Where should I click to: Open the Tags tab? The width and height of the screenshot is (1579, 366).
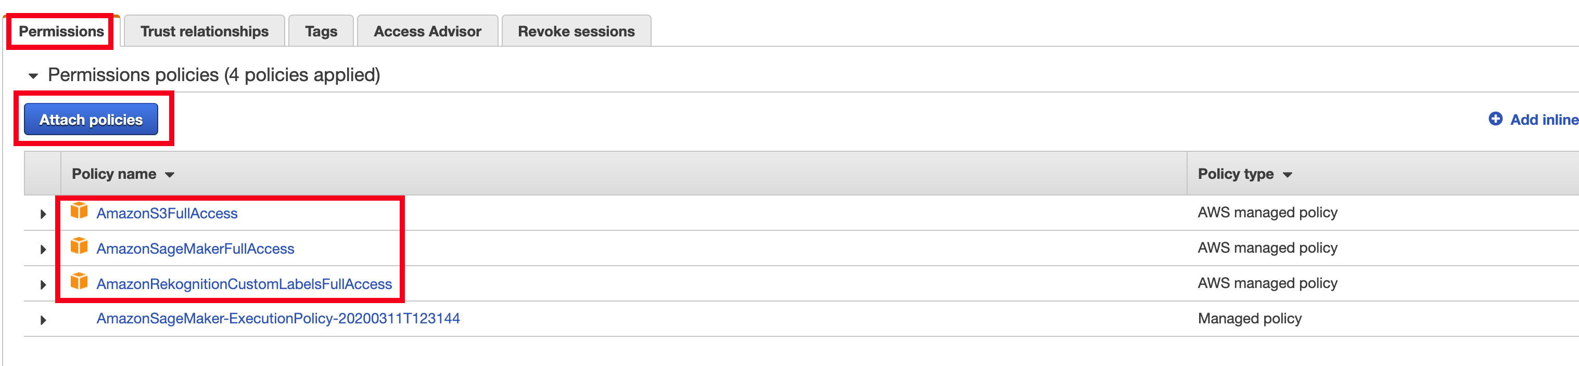point(321,31)
